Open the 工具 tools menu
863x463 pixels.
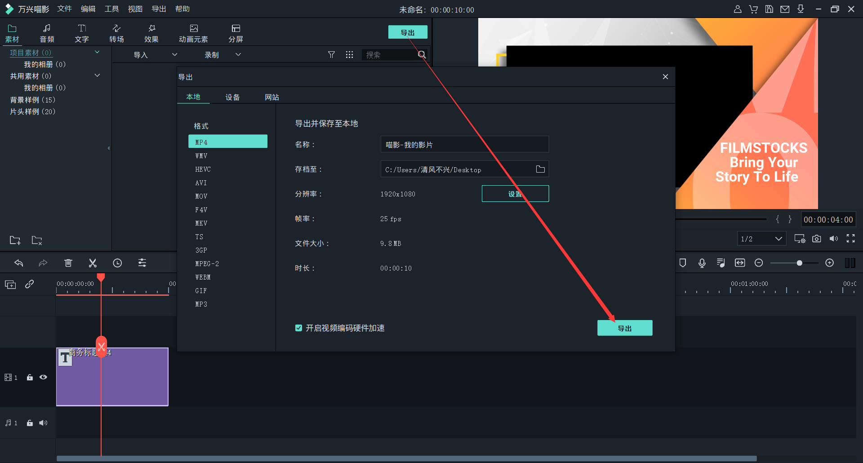111,9
